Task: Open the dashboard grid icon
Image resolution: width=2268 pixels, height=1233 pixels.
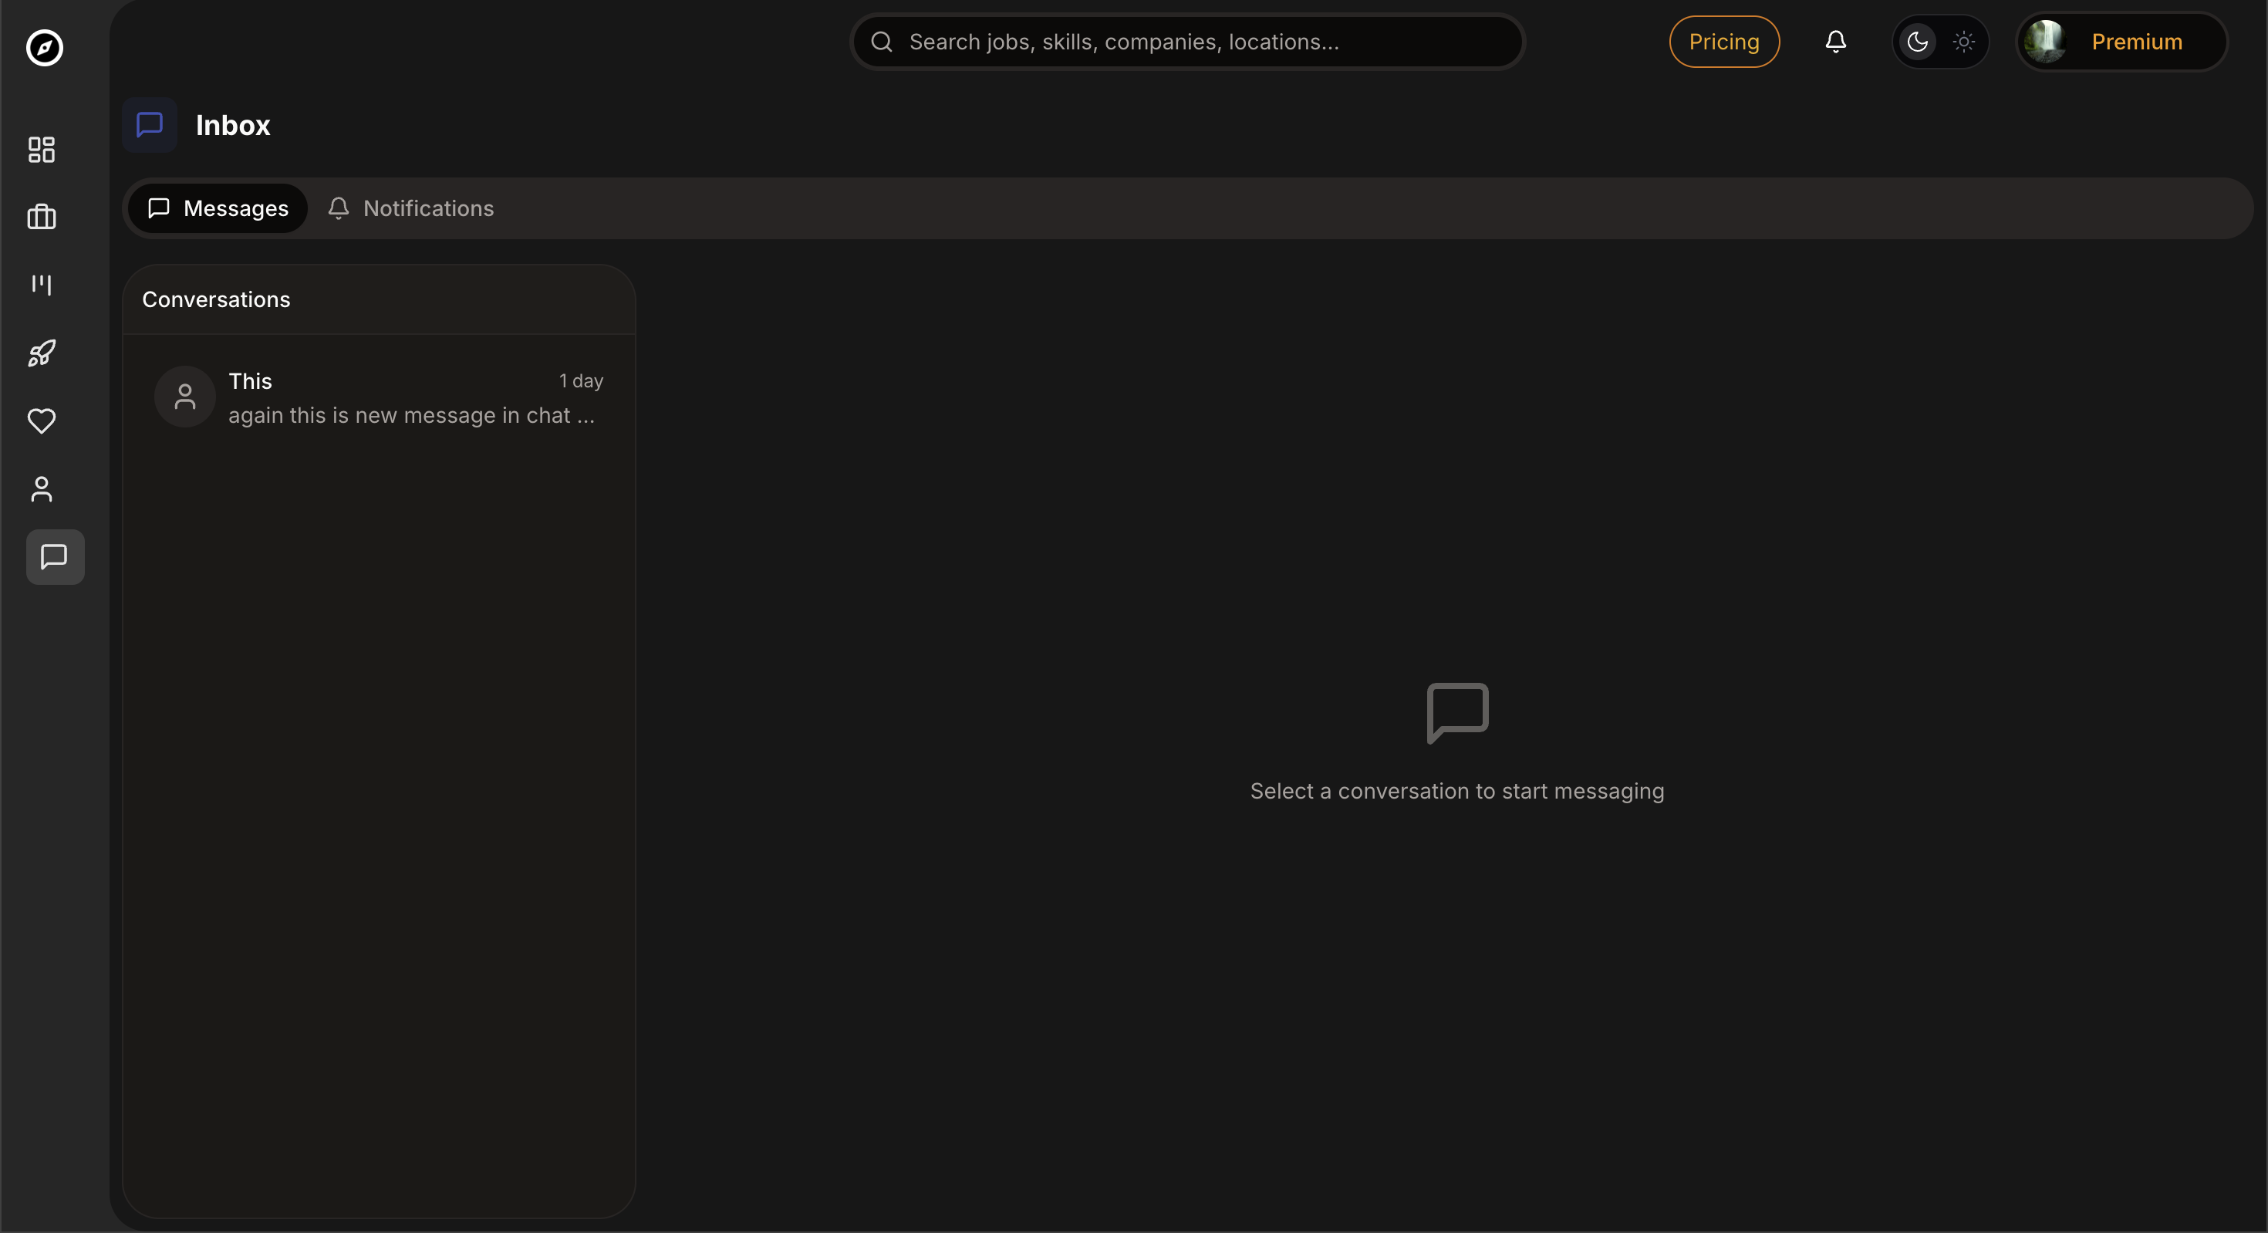Action: [x=42, y=150]
